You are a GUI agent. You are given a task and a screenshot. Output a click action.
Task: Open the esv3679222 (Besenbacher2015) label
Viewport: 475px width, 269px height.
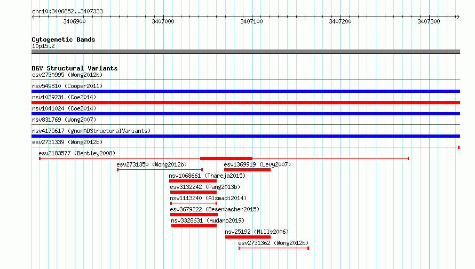215,209
